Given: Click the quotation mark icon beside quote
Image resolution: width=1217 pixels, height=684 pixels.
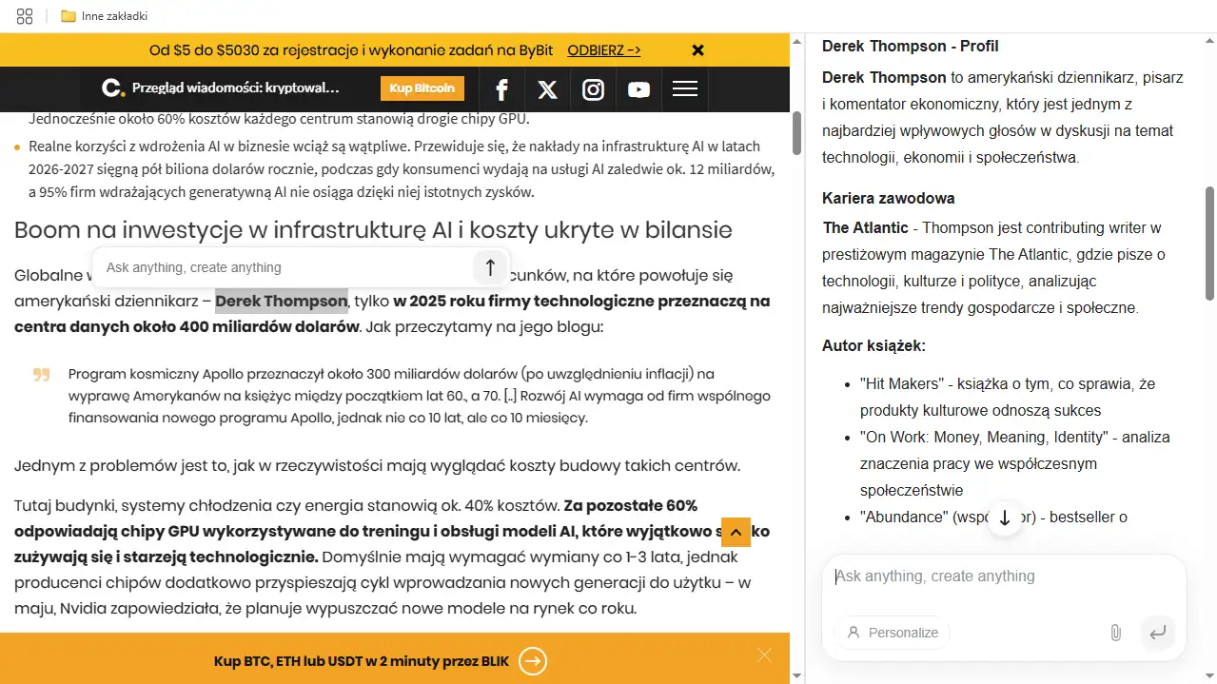Looking at the screenshot, I should pyautogui.click(x=41, y=375).
